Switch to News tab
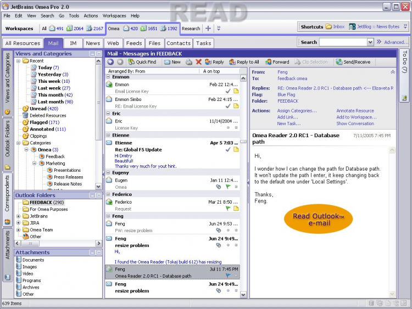The width and height of the screenshot is (412, 309). [93, 43]
